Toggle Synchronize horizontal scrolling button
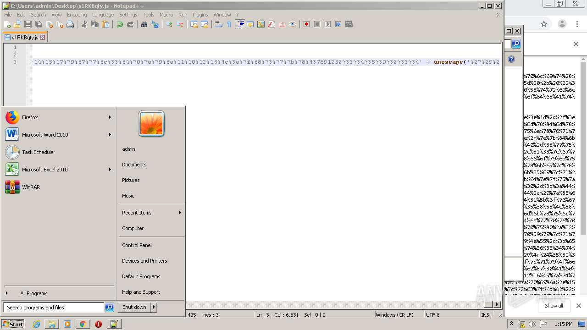This screenshot has width=587, height=330. [205, 24]
